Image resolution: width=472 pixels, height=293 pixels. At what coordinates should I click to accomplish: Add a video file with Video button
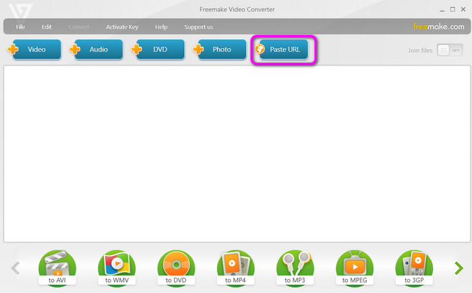34,49
